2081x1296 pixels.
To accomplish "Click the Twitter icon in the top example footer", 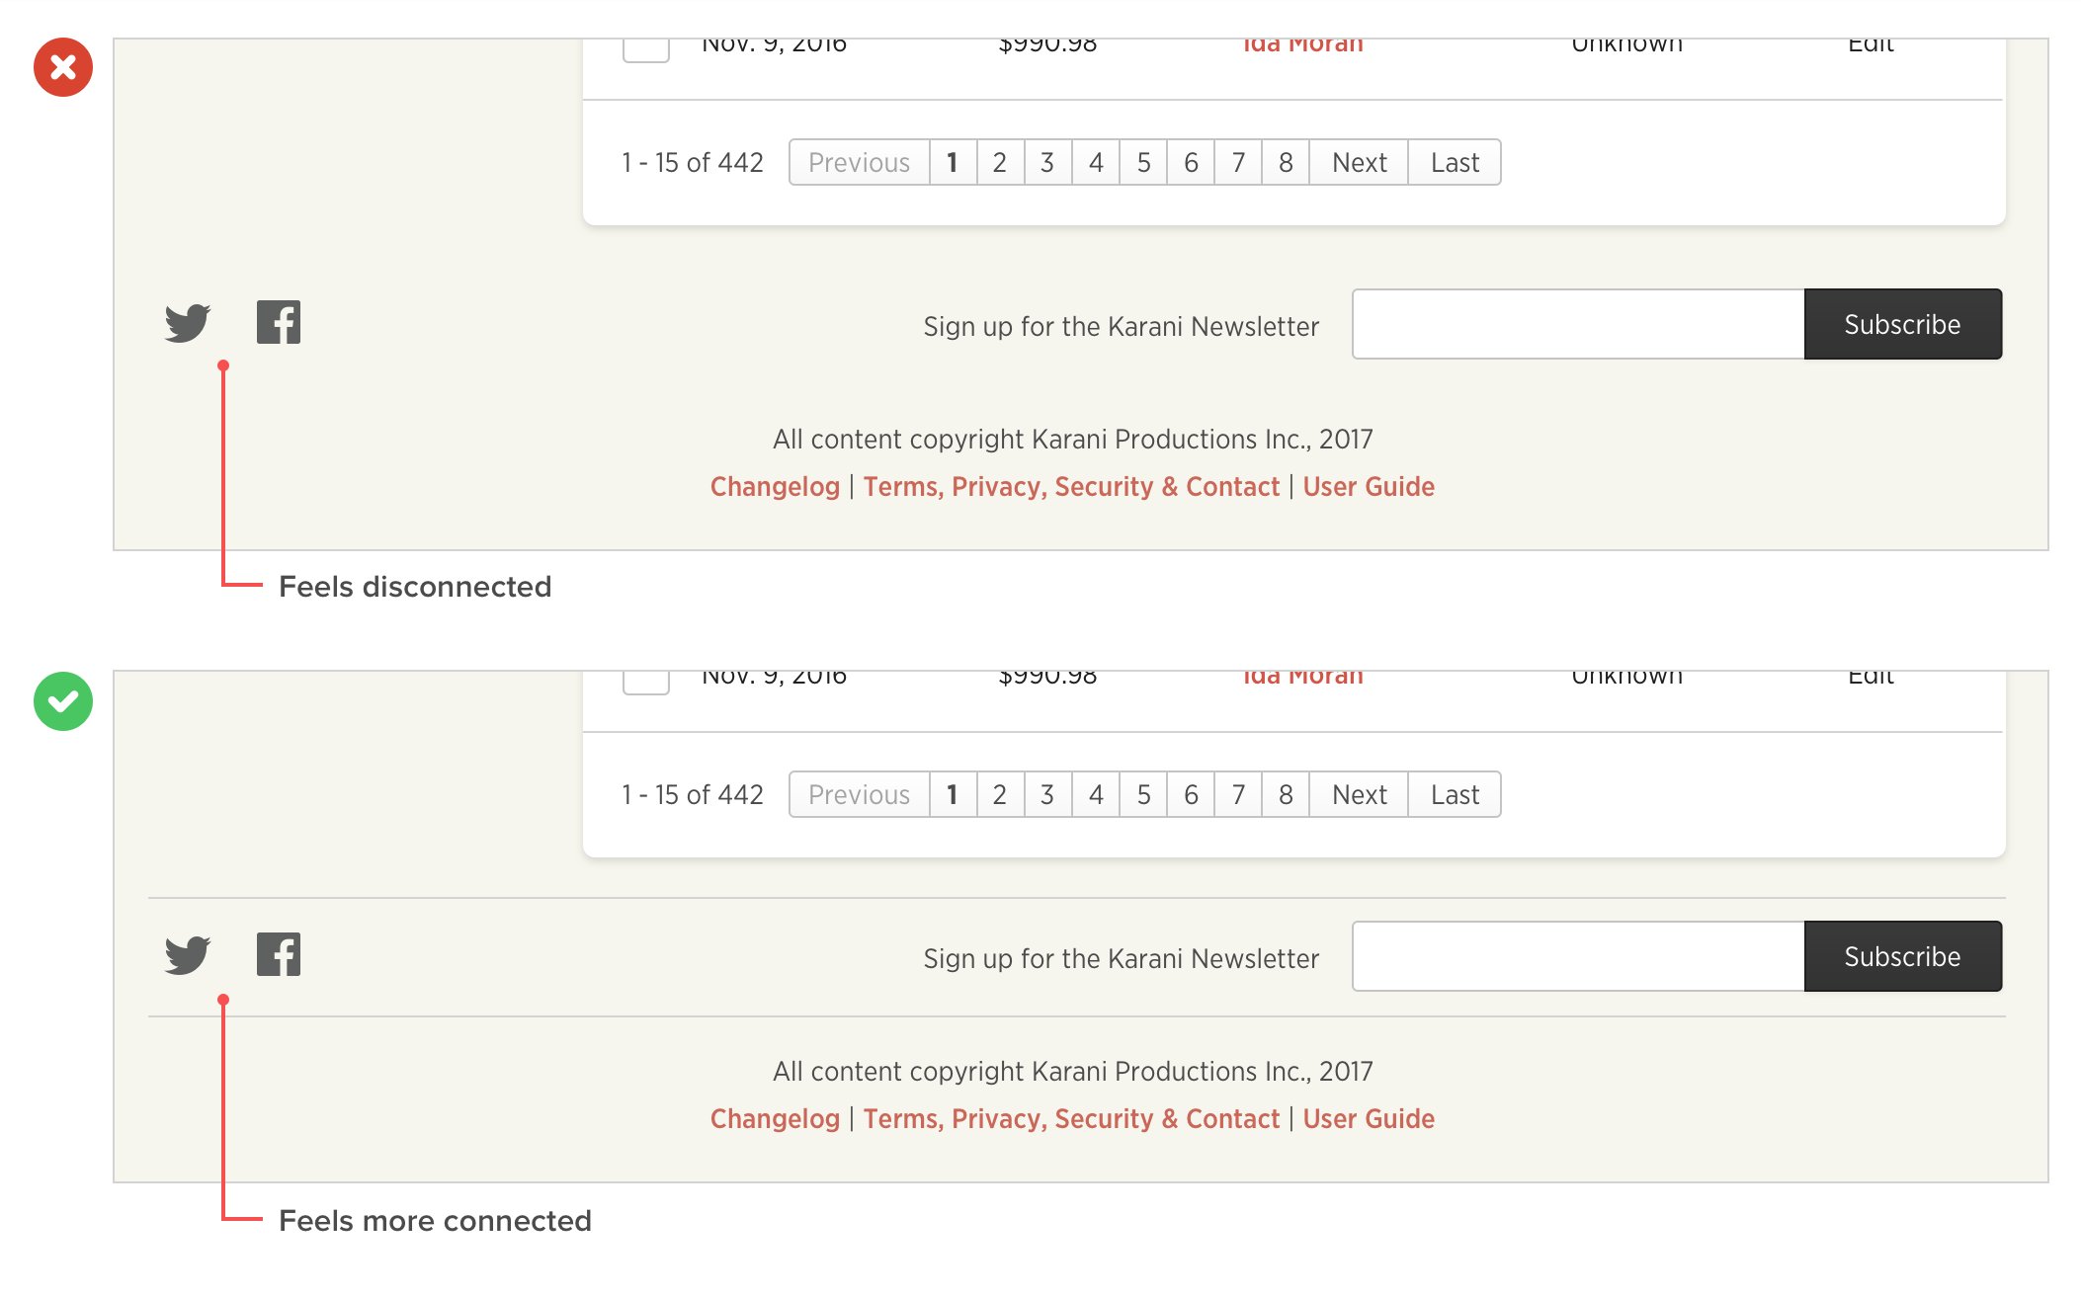I will coord(187,322).
